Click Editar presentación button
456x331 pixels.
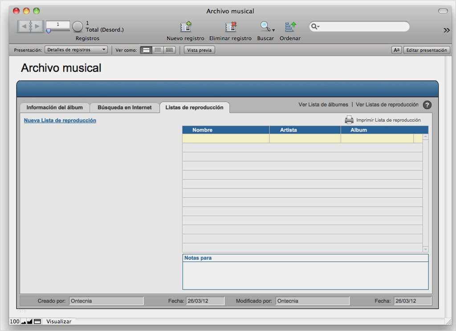pos(426,50)
